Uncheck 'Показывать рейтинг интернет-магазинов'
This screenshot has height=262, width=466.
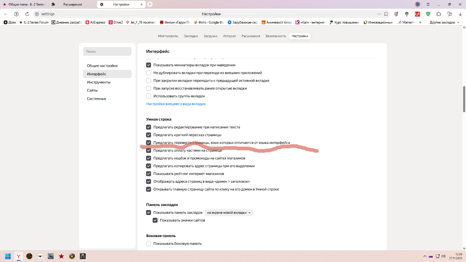148,174
